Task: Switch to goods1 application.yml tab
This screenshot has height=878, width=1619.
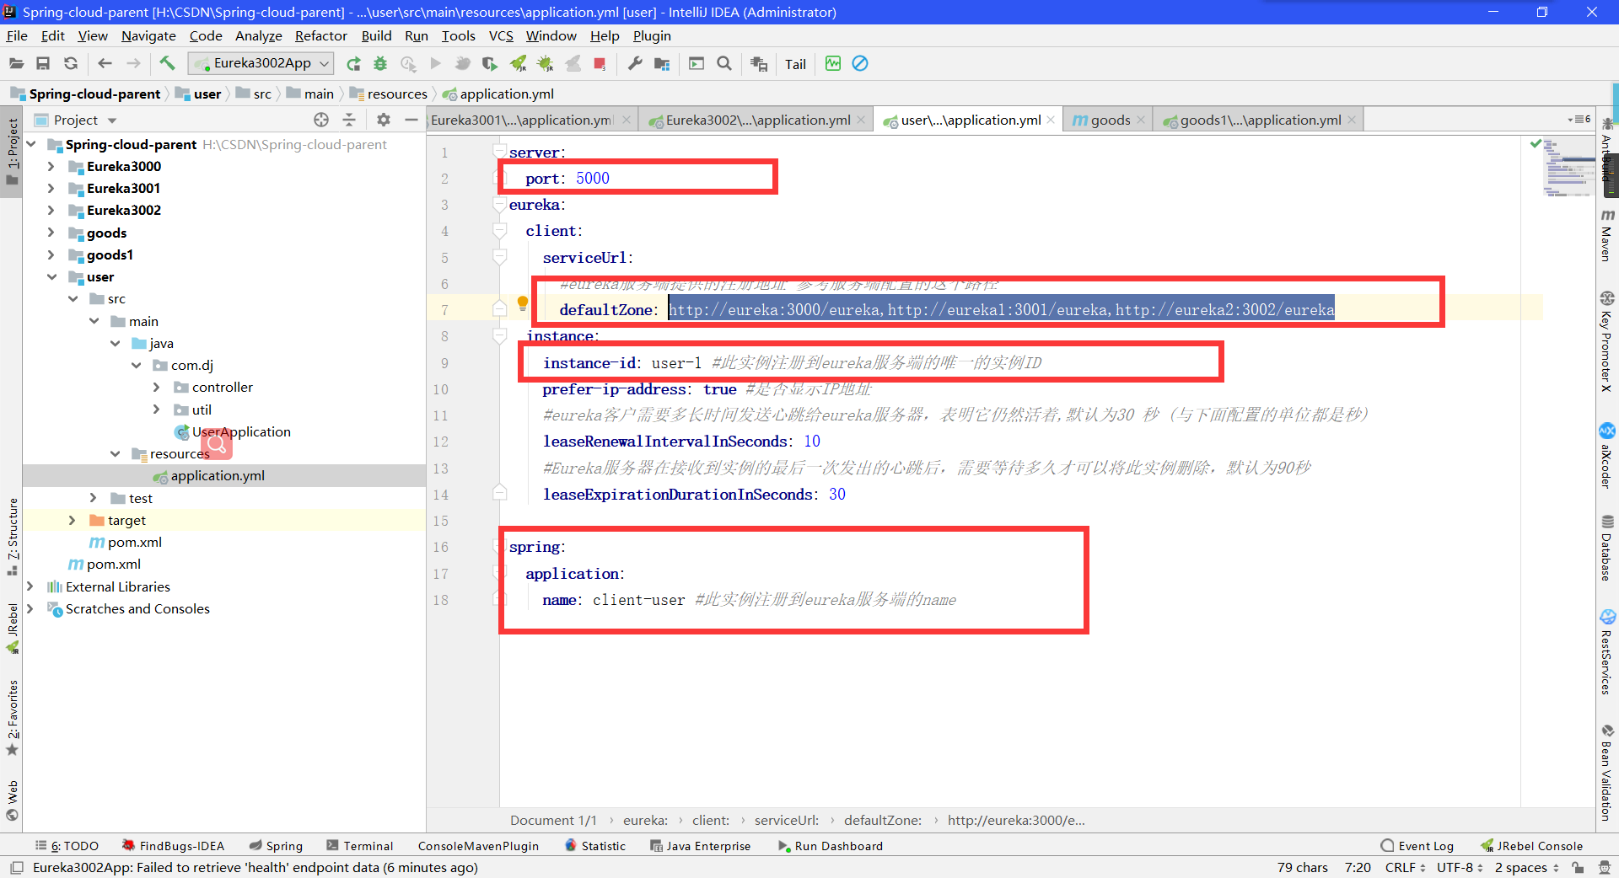Action: (x=1259, y=120)
